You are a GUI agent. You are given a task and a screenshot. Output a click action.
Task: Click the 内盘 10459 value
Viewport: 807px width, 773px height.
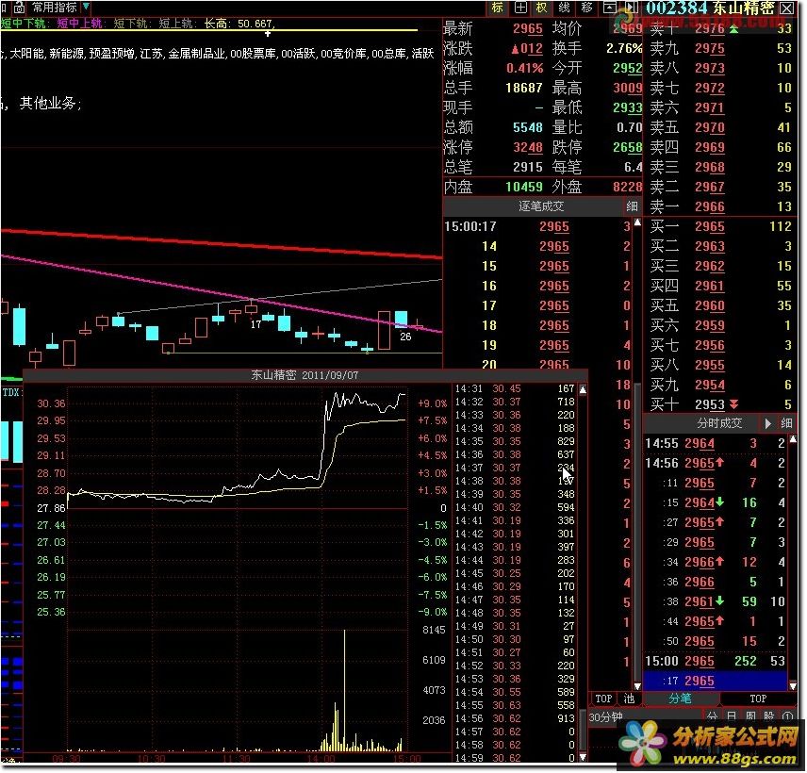[524, 187]
